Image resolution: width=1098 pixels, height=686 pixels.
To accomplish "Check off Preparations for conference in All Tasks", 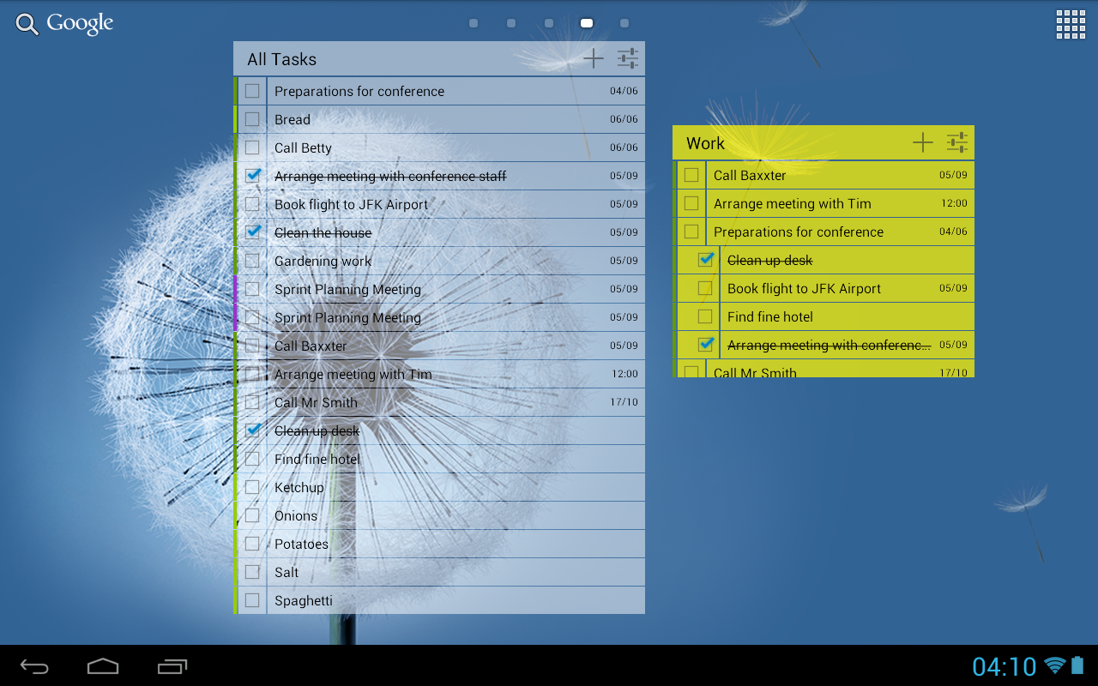I will 252,91.
